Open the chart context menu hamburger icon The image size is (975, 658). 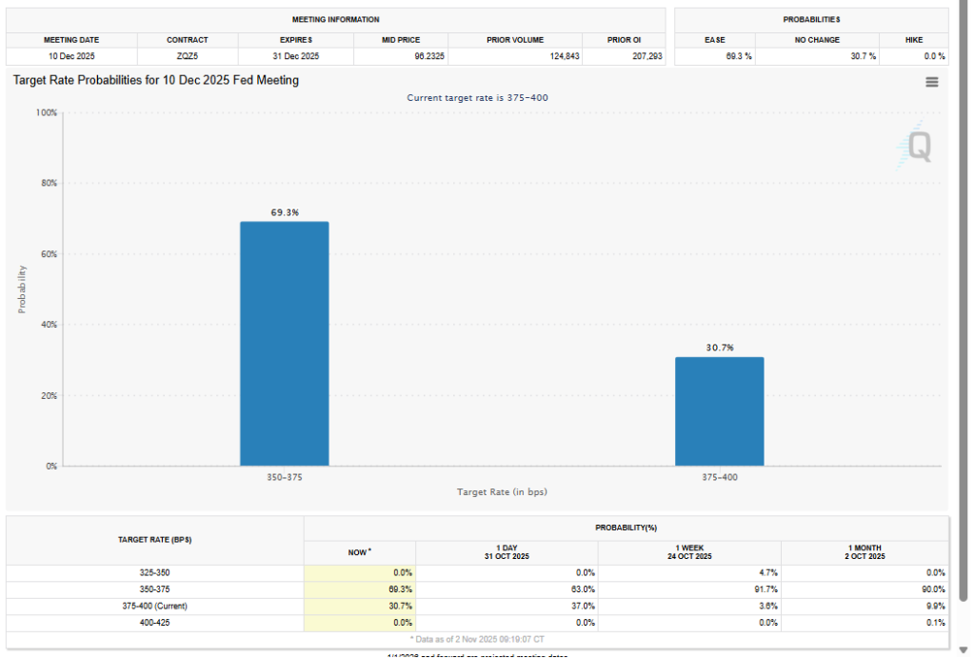pos(931,82)
